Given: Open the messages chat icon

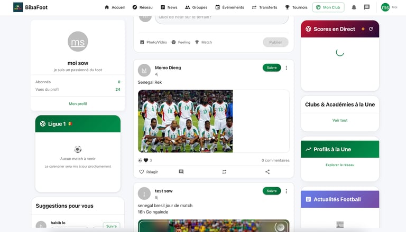Looking at the screenshot, I should (x=367, y=7).
